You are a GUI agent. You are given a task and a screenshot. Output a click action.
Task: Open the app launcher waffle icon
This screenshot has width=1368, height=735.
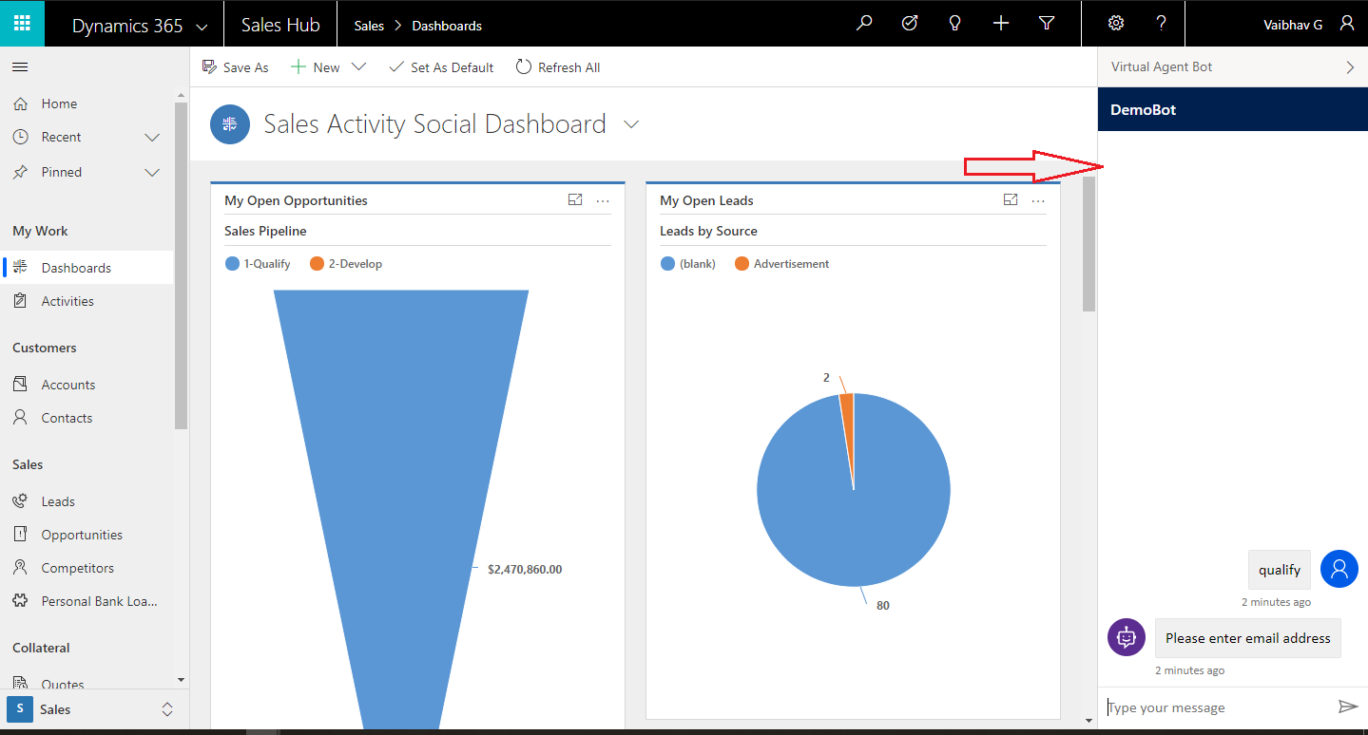pos(22,23)
